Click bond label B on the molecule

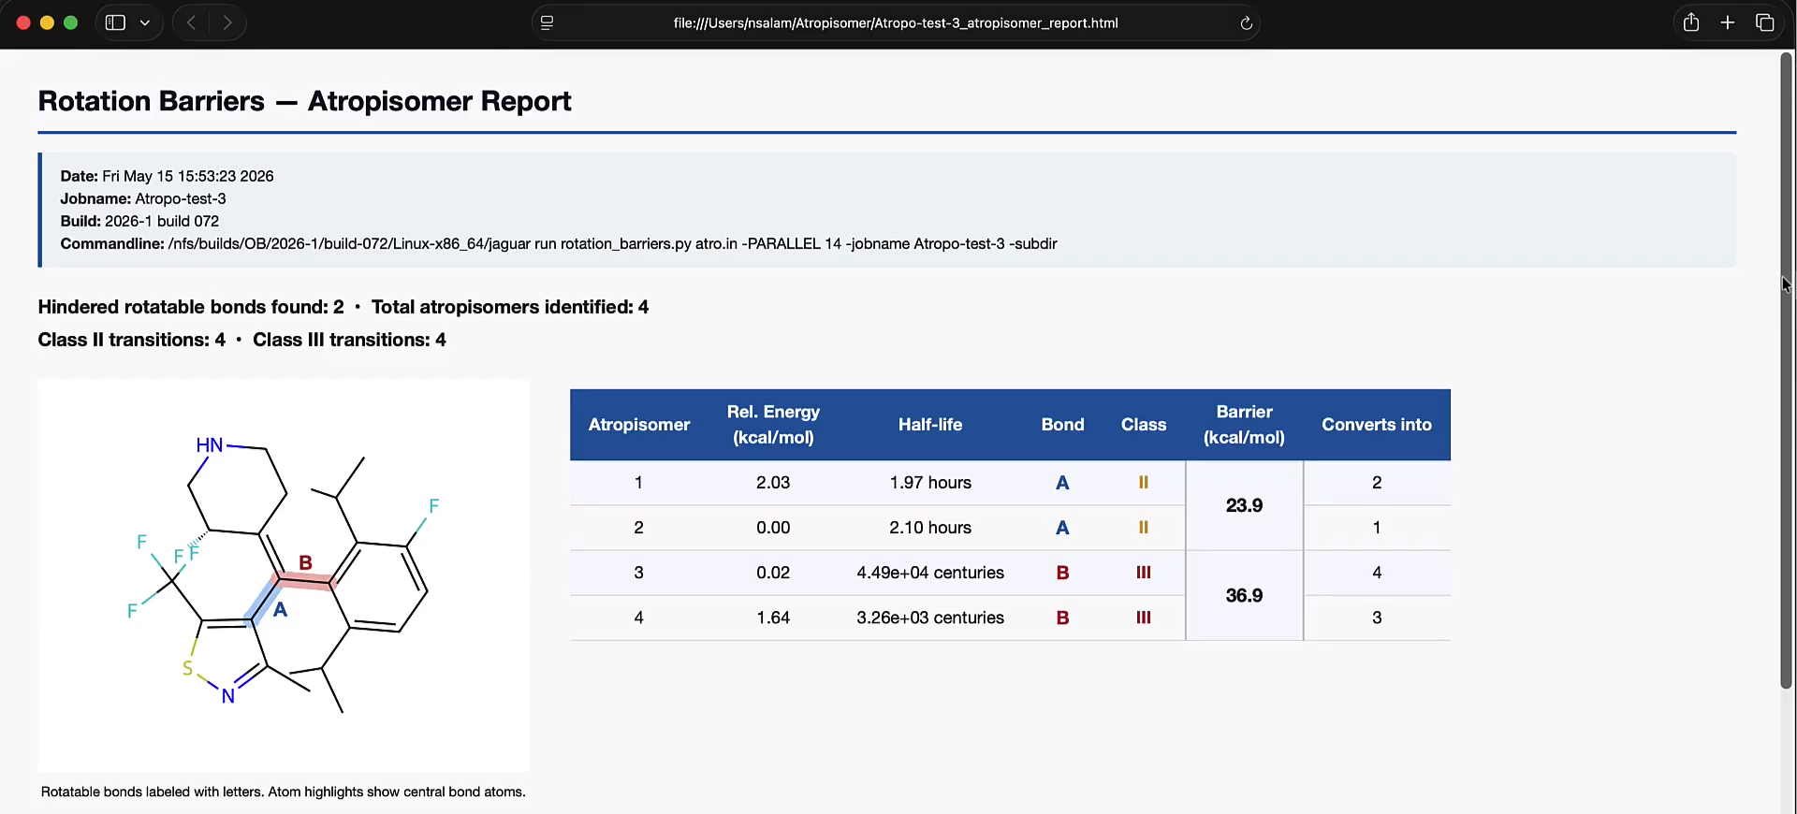(305, 562)
